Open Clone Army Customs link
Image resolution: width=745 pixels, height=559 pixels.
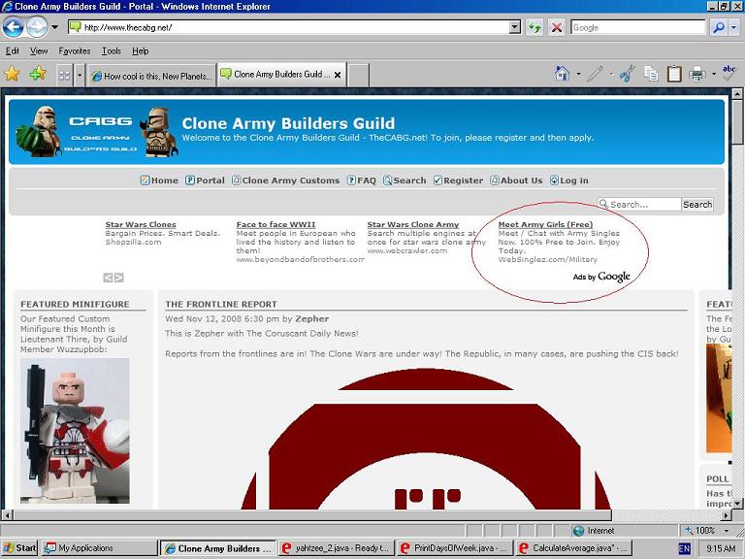pos(285,181)
